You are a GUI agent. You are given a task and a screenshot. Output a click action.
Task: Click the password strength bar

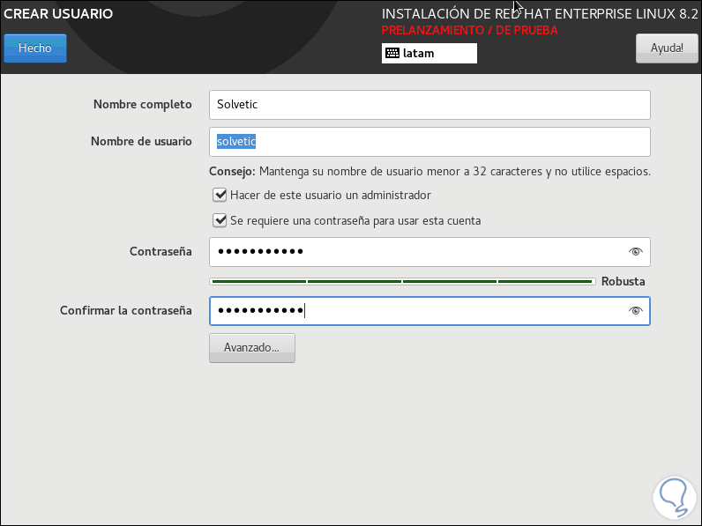click(402, 281)
